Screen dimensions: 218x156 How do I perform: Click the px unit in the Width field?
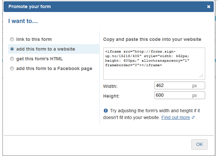tap(195, 86)
